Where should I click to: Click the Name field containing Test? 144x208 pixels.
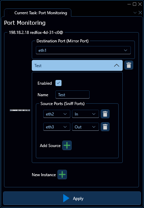[x=72, y=95]
